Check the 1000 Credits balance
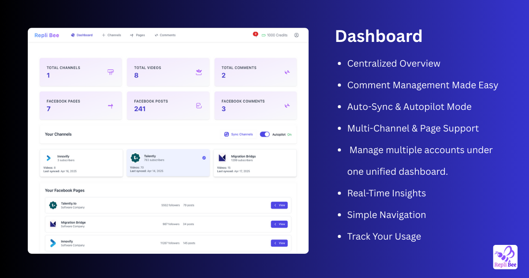 pos(275,35)
